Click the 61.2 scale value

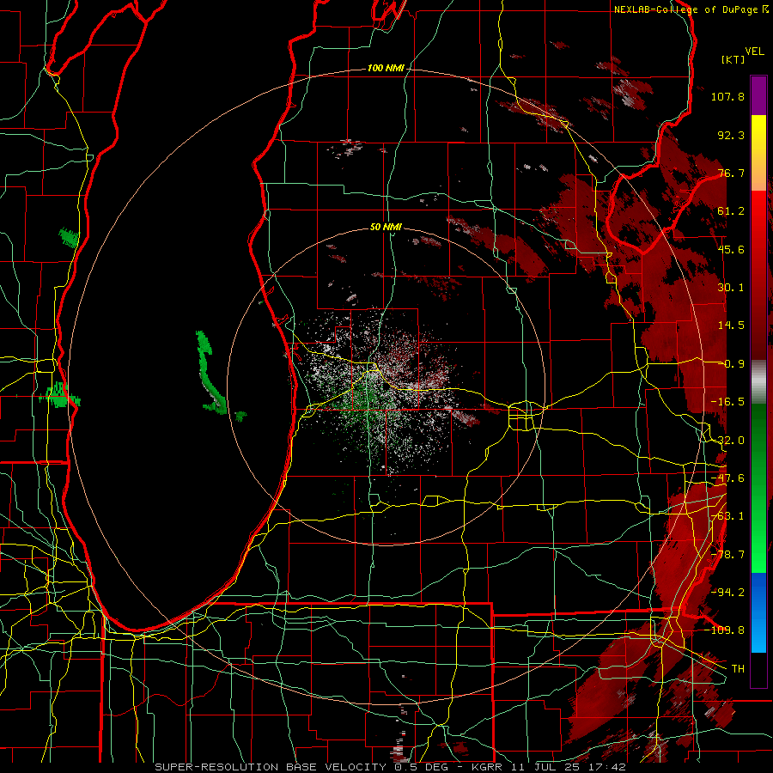pyautogui.click(x=731, y=211)
